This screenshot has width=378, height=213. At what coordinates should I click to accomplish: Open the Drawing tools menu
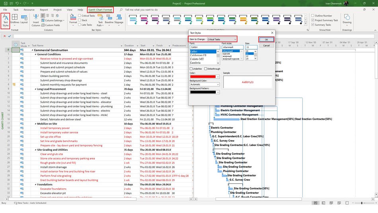347,19
